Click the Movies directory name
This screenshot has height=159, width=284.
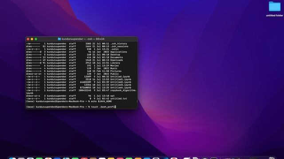pyautogui.click(x=114, y=66)
